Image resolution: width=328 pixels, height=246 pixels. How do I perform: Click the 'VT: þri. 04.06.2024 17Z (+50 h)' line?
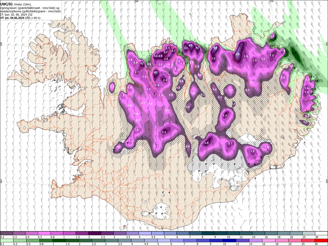pos(20,18)
